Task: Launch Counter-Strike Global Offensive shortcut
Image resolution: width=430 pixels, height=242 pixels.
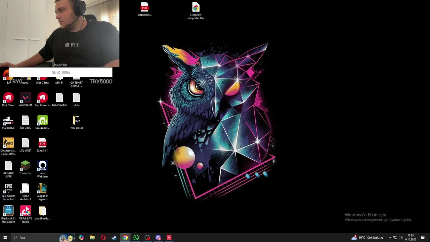Action: click(x=8, y=147)
